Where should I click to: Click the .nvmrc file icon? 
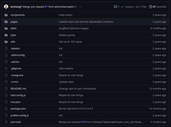point(6,82)
